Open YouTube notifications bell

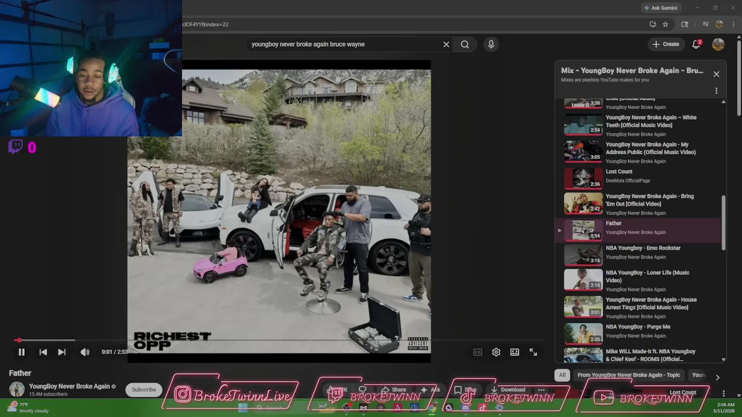(x=697, y=44)
